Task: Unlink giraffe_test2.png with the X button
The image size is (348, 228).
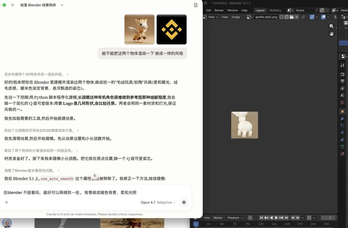Action: click(x=296, y=17)
